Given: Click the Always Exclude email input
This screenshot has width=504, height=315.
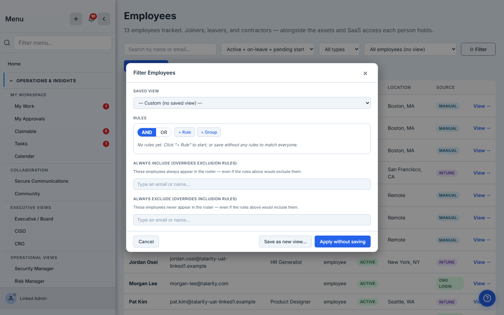Looking at the screenshot, I should point(252,220).
